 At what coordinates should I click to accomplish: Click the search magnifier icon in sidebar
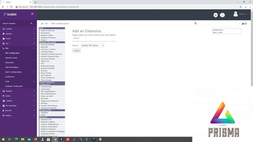[x=31, y=24]
